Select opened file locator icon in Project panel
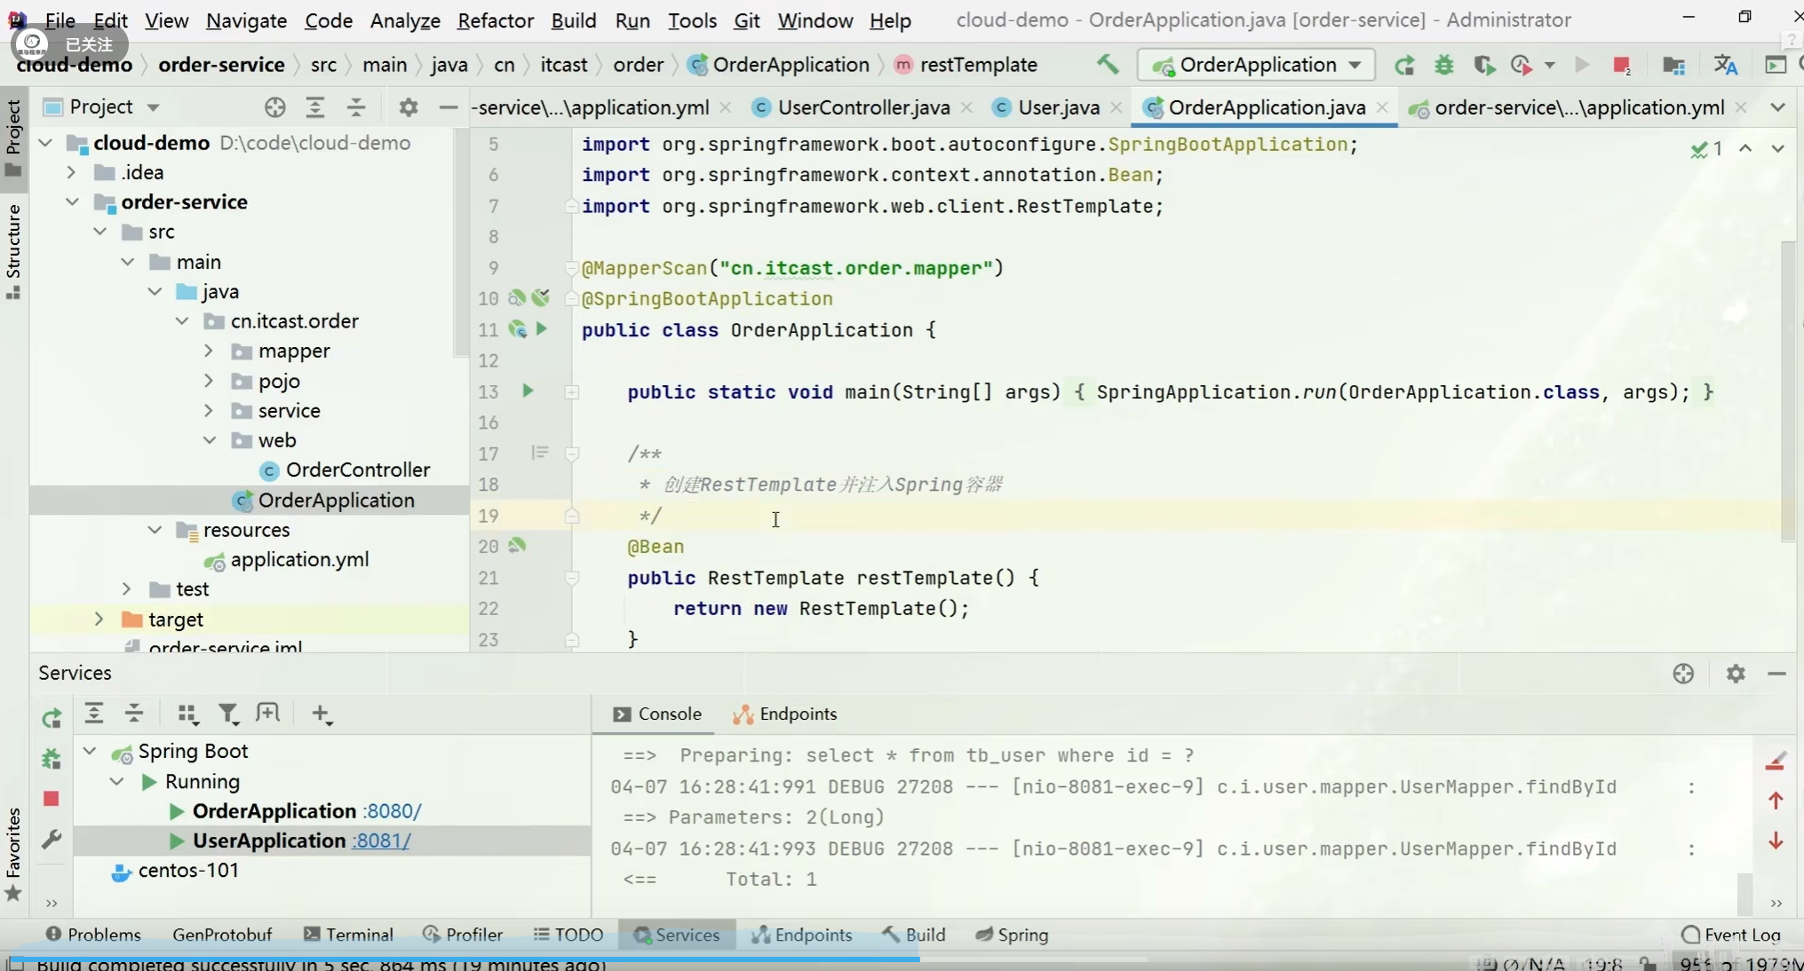Image resolution: width=1804 pixels, height=971 pixels. click(274, 107)
